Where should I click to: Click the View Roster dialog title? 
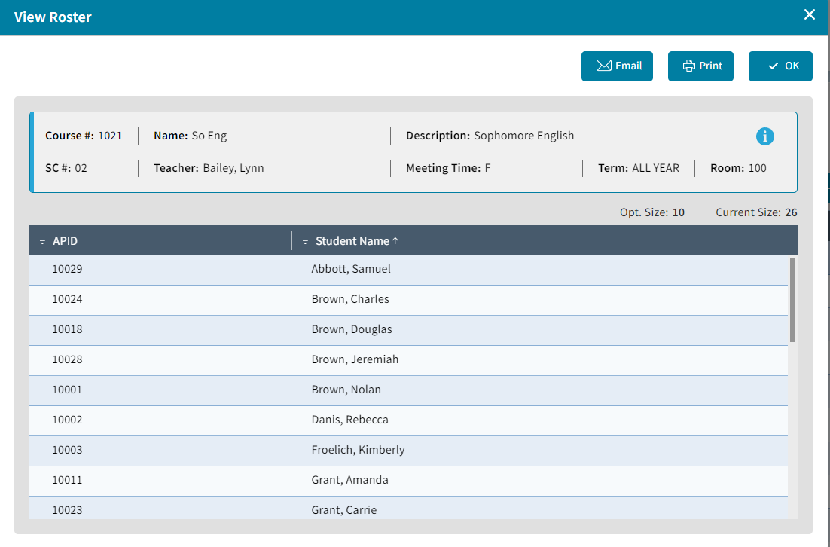pyautogui.click(x=53, y=17)
